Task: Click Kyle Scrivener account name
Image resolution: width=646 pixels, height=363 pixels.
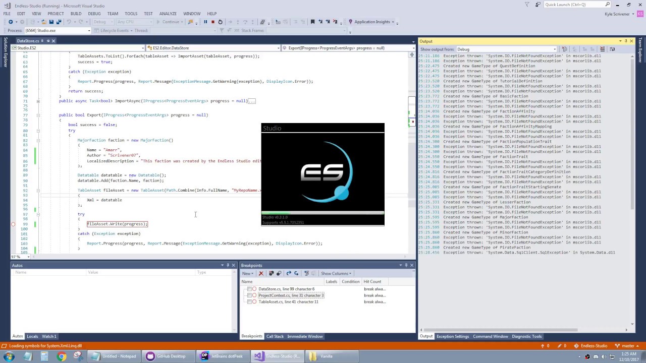Action: pyautogui.click(x=617, y=14)
